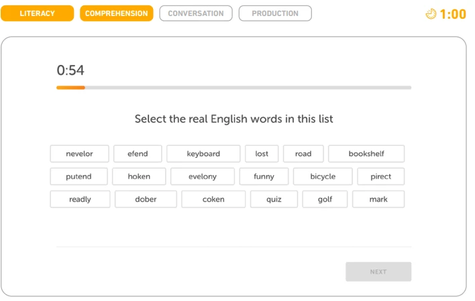Click the NEXT button
This screenshot has width=475, height=301.
(x=378, y=272)
